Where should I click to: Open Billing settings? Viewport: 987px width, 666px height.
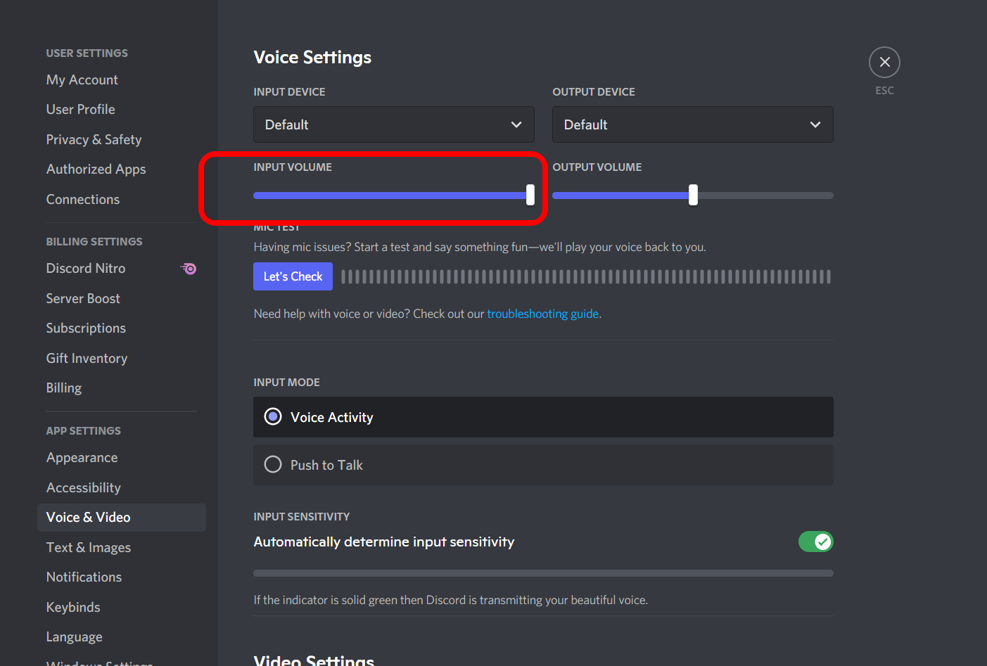pos(64,388)
